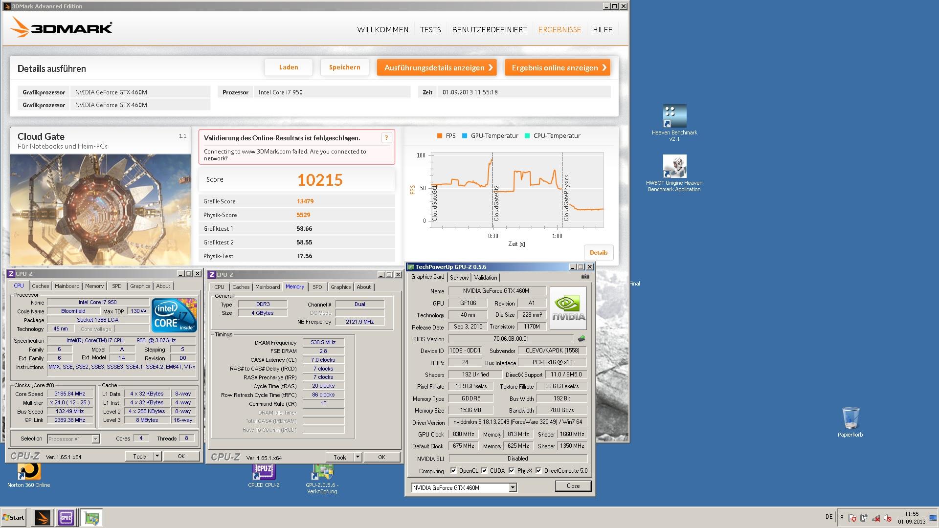Screen dimensions: 939x528
Task: Click the show desktop icon beside the clock
Action: 934,517
